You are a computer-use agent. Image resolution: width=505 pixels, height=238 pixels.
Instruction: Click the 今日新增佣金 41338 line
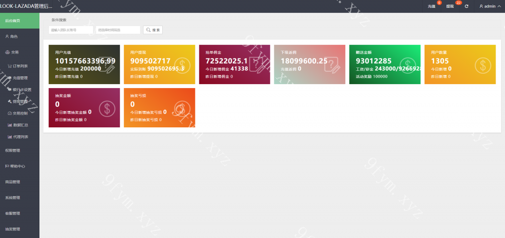tap(227, 69)
